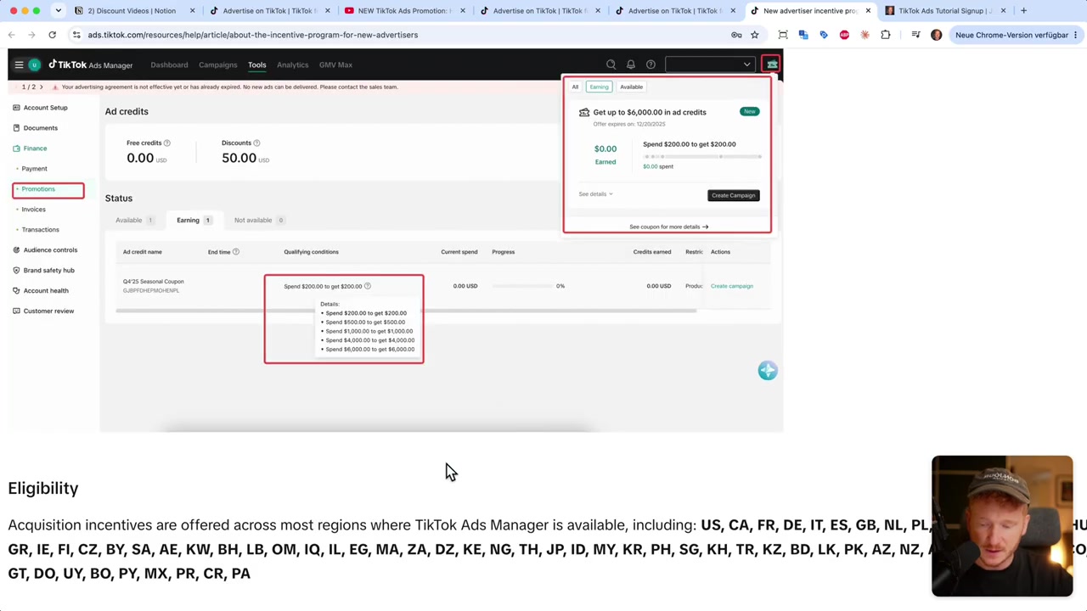This screenshot has height=611, width=1087.
Task: Open the Chrome three-dot menu
Action: point(1075,35)
